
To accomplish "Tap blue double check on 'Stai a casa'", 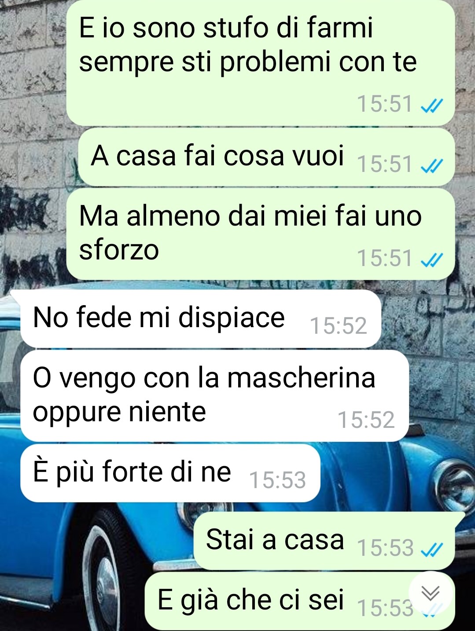I will (431, 549).
